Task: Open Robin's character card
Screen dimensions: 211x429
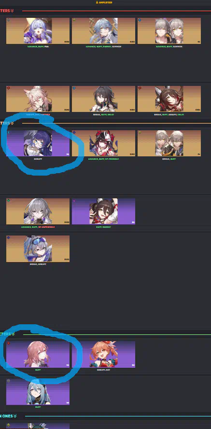Action: click(x=38, y=31)
